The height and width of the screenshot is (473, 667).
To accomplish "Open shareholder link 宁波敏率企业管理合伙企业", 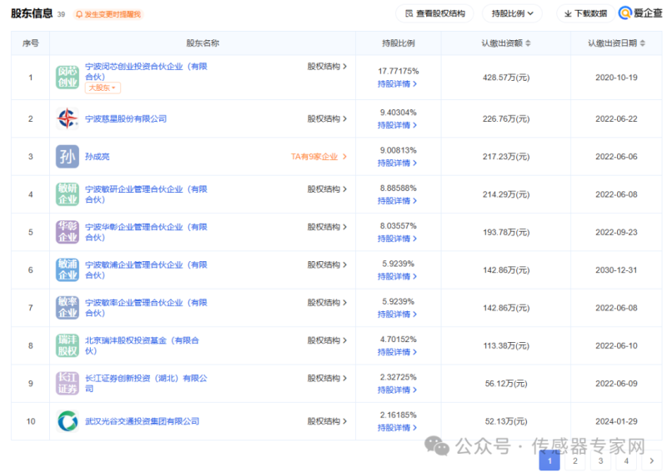I will (146, 308).
